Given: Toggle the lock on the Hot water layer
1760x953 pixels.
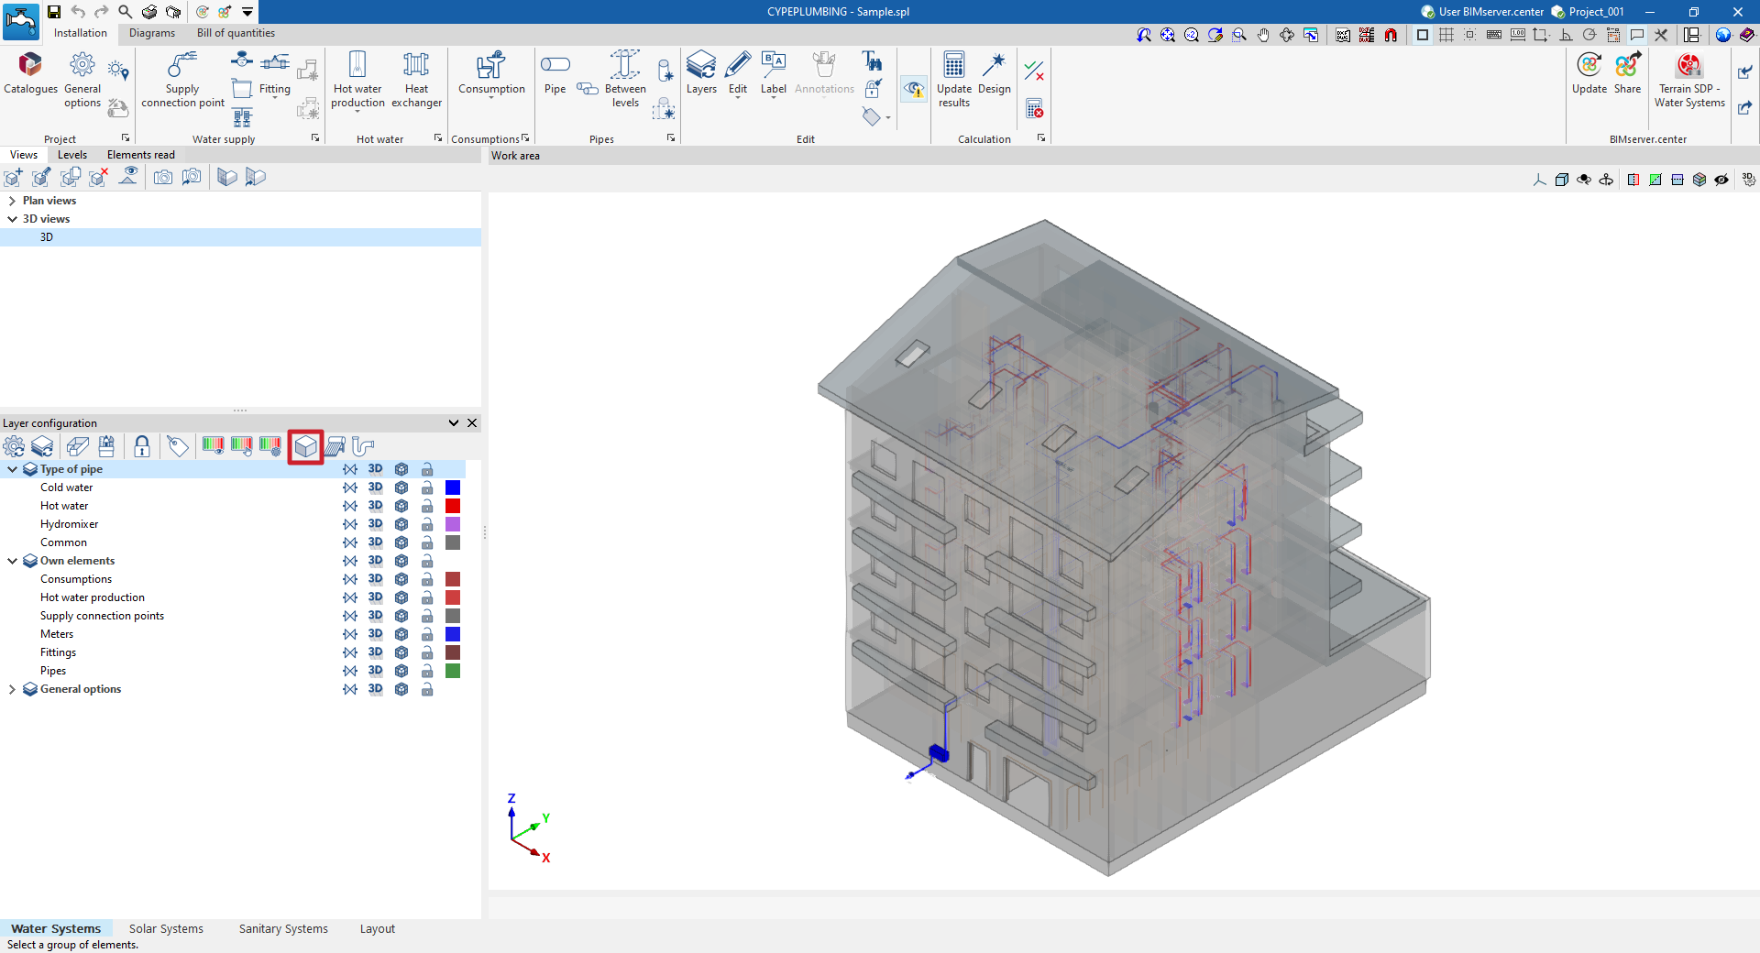Looking at the screenshot, I should pyautogui.click(x=426, y=505).
